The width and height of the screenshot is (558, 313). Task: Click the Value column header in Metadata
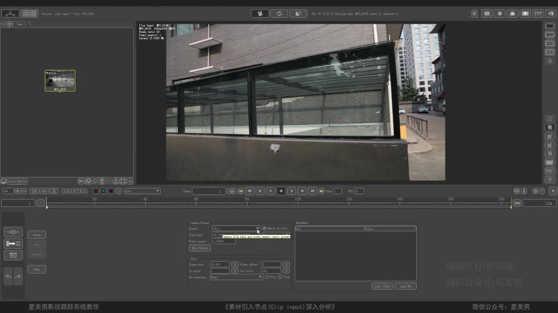pos(391,229)
